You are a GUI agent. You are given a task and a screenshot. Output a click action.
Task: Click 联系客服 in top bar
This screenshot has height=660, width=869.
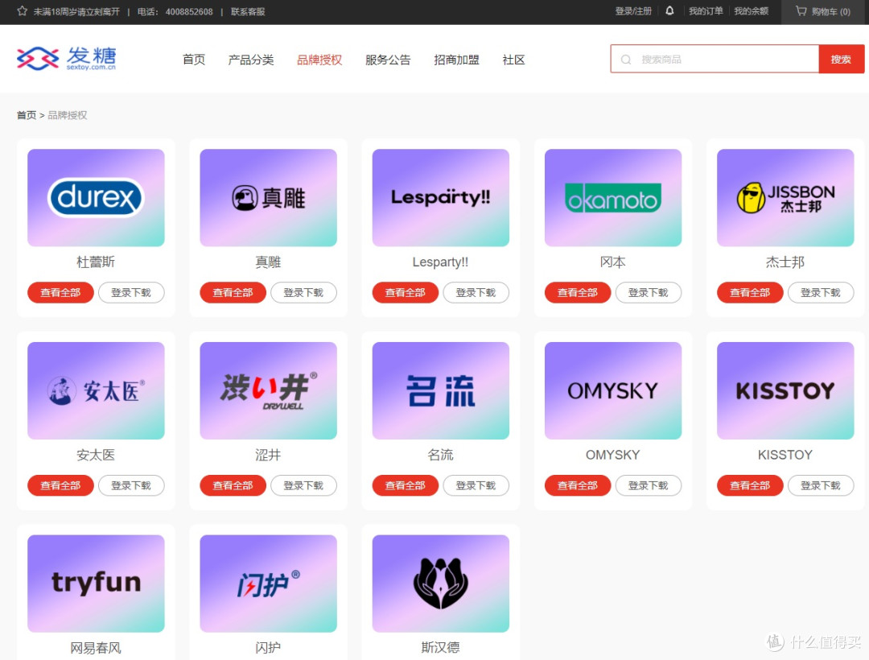[248, 11]
